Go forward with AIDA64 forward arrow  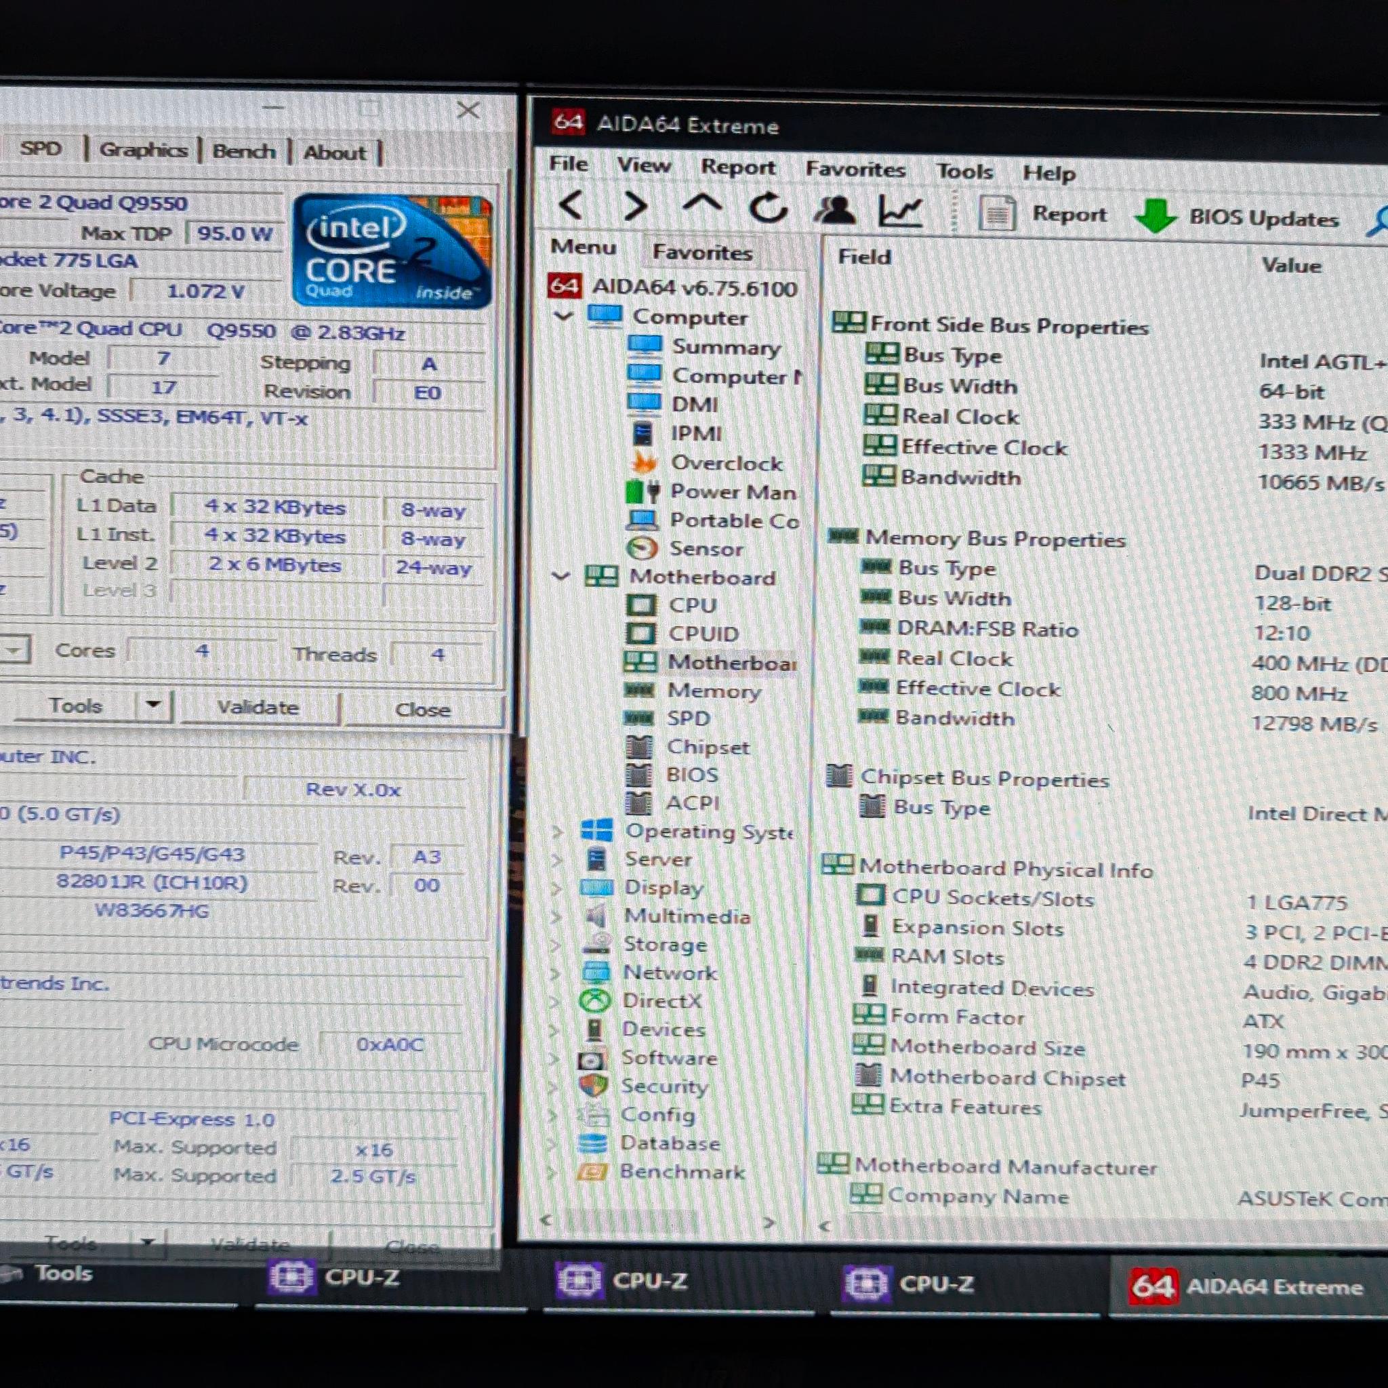635,207
